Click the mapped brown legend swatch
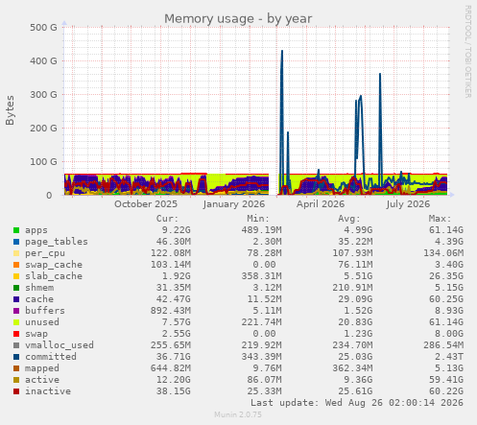Image resolution: width=477 pixels, height=425 pixels. coord(16,368)
